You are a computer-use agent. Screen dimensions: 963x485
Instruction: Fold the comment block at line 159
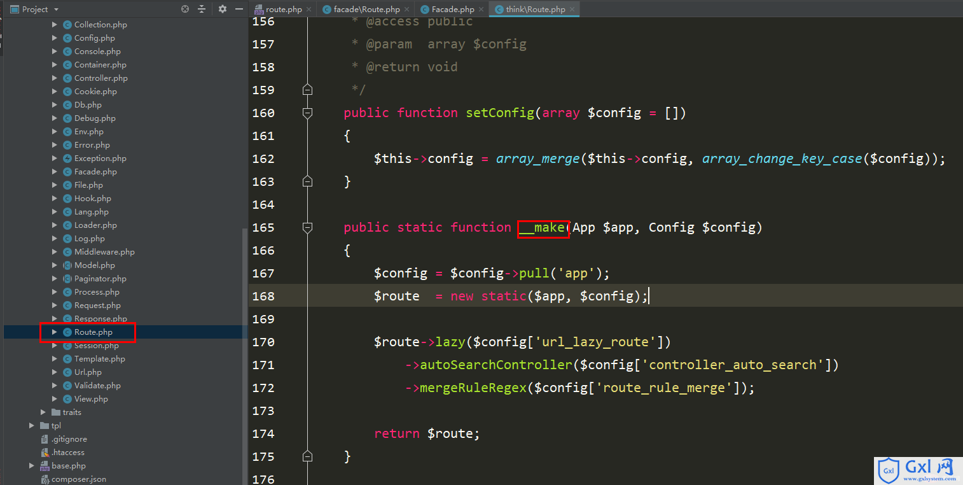(308, 90)
